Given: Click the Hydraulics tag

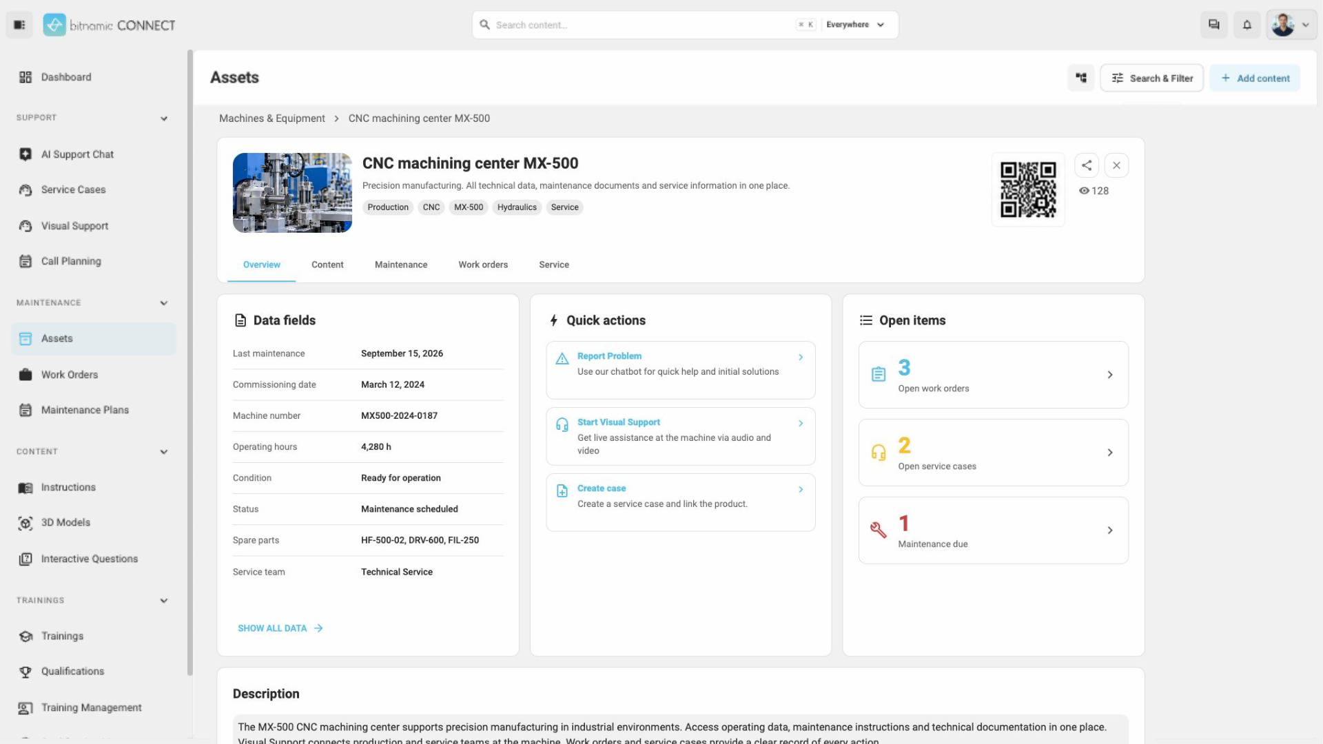Looking at the screenshot, I should tap(517, 207).
